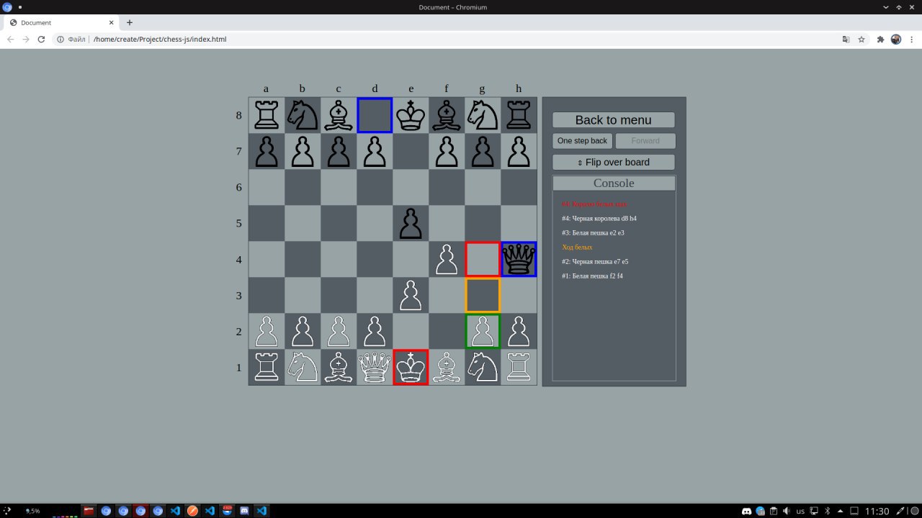Pick the white knight on b1

pos(303,367)
